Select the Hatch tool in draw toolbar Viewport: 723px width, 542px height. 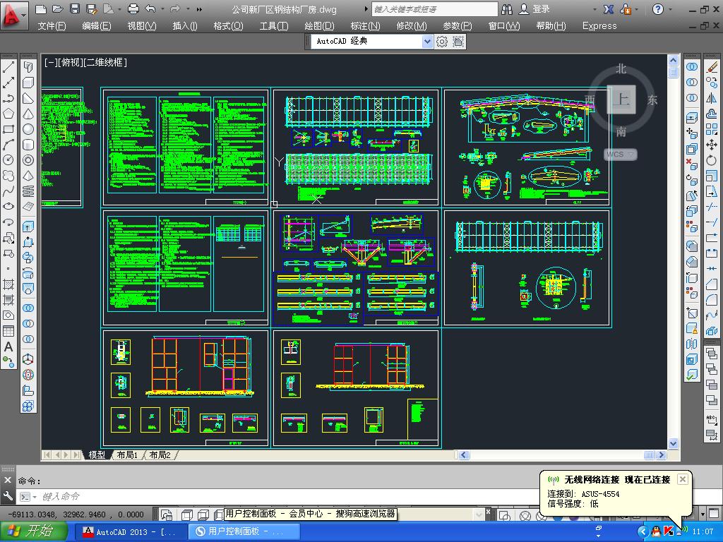click(8, 284)
